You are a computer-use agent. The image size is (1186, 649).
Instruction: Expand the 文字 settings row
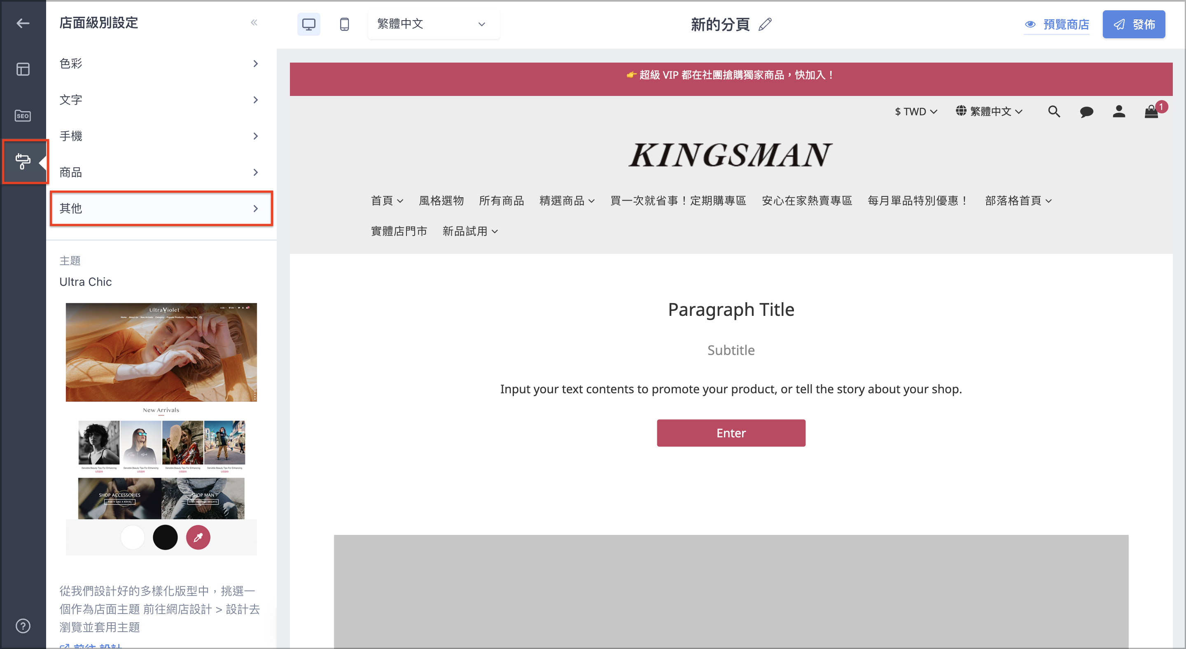pyautogui.click(x=161, y=99)
